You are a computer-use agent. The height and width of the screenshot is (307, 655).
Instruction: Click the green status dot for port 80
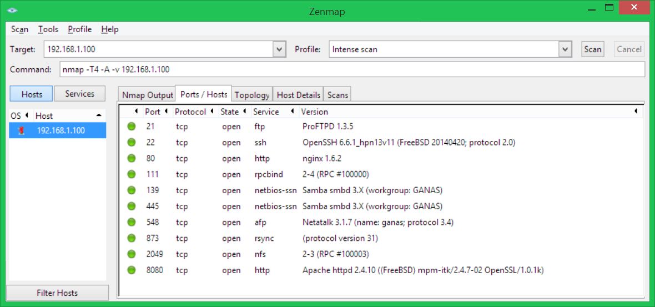tap(132, 158)
